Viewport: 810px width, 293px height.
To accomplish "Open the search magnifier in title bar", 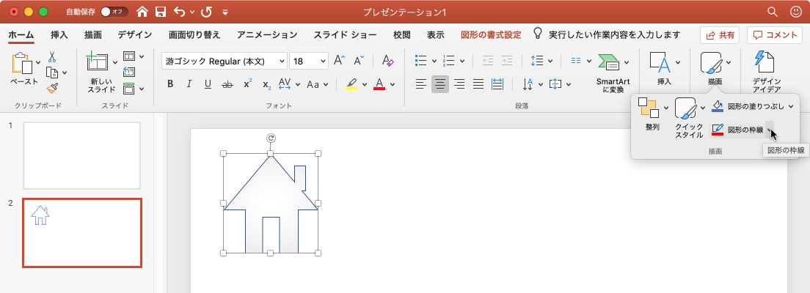I will pyautogui.click(x=773, y=11).
